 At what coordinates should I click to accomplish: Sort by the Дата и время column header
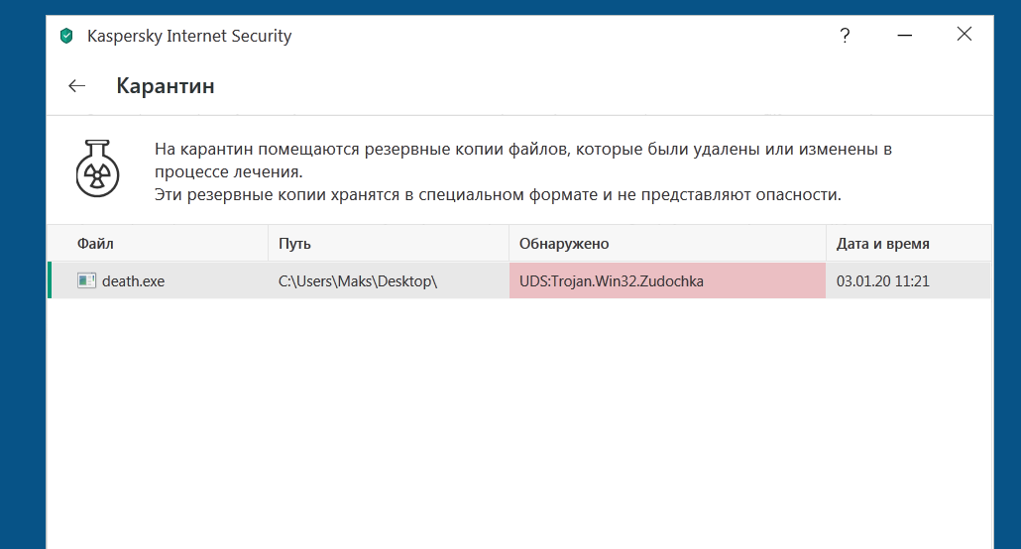[x=882, y=244]
